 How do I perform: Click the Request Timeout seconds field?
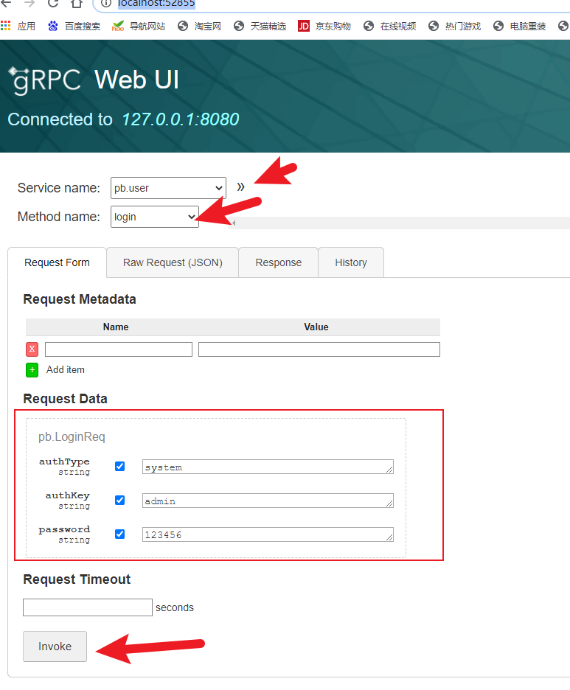(x=87, y=607)
